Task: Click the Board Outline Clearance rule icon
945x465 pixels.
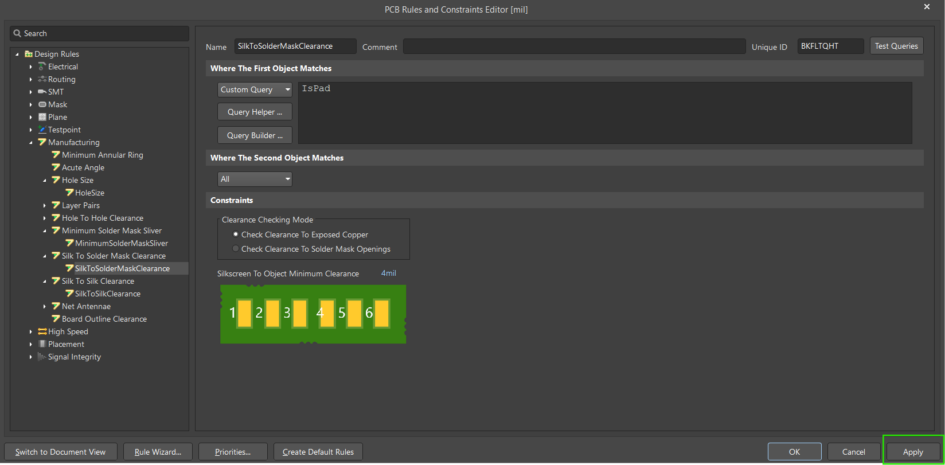Action: pos(56,319)
